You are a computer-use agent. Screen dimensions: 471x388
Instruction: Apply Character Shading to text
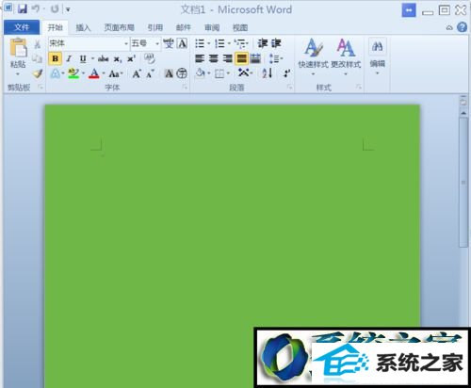coord(169,73)
